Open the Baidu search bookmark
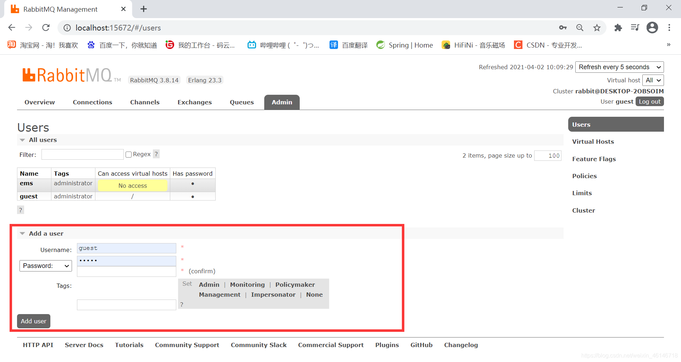 pyautogui.click(x=122, y=45)
